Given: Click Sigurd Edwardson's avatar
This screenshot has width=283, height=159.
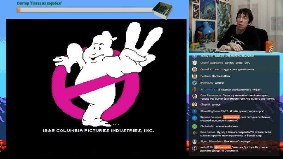Looking at the screenshot, I should [x=194, y=141].
